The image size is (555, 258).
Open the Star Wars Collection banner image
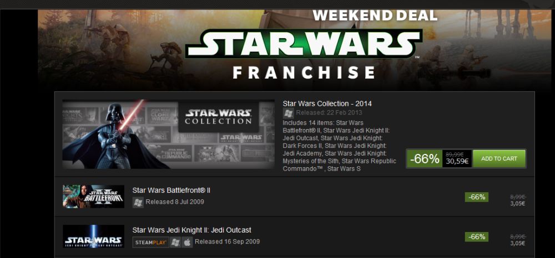(169, 134)
